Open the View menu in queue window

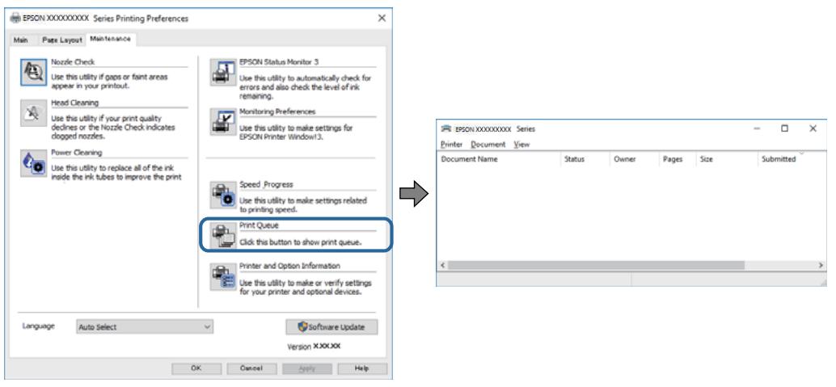coord(521,145)
